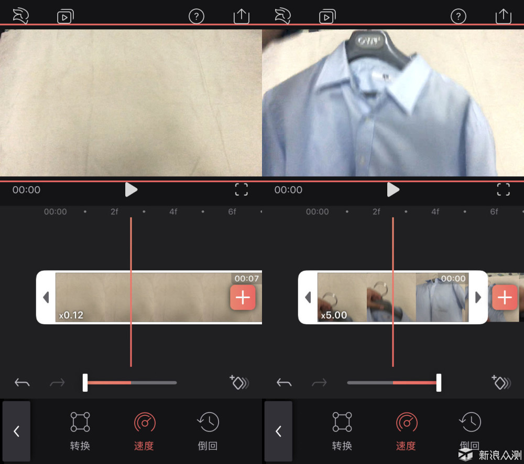Collapse the toolbar with the back chevron beside 转换
The width and height of the screenshot is (524, 464).
16,431
